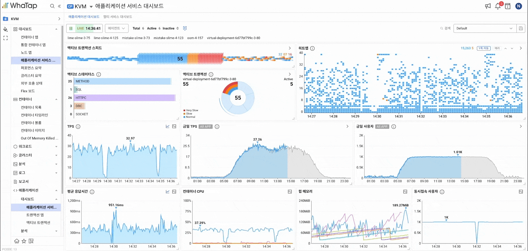This screenshot has width=528, height=251.
Task: Switch to 멀티 서비스 대시보드 tab
Action: click(117, 17)
